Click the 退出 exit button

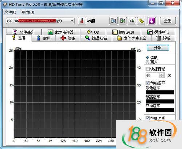coord(168,21)
